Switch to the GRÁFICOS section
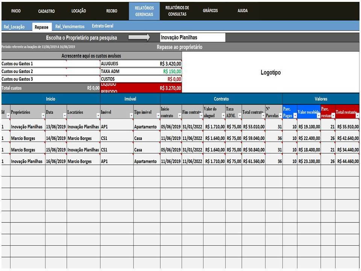 210,11
